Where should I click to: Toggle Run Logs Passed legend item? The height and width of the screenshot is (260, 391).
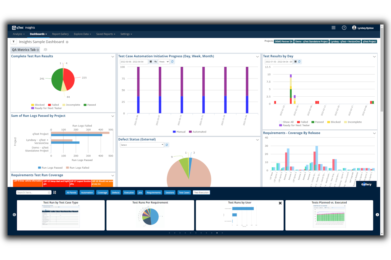(50, 168)
